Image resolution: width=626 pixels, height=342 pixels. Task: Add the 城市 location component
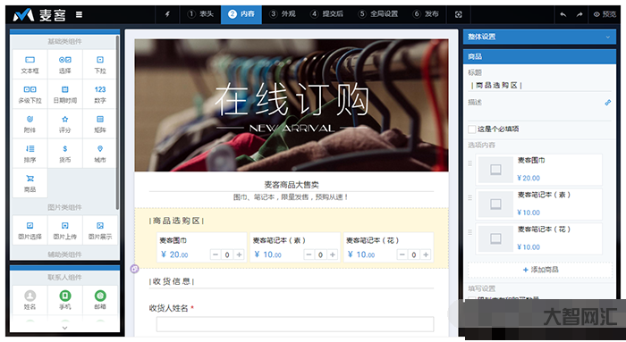[100, 154]
